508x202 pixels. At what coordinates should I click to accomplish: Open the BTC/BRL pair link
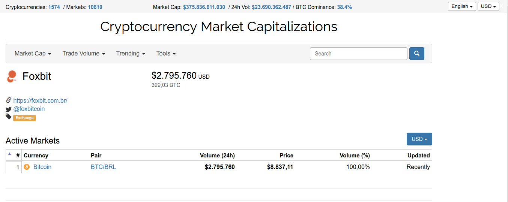point(104,167)
